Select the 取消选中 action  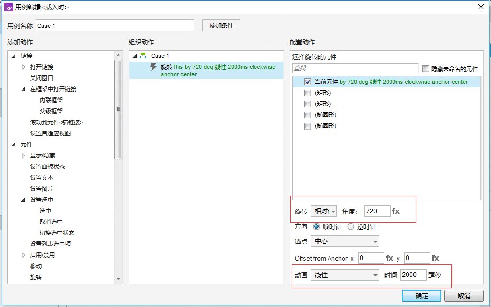coord(51,222)
